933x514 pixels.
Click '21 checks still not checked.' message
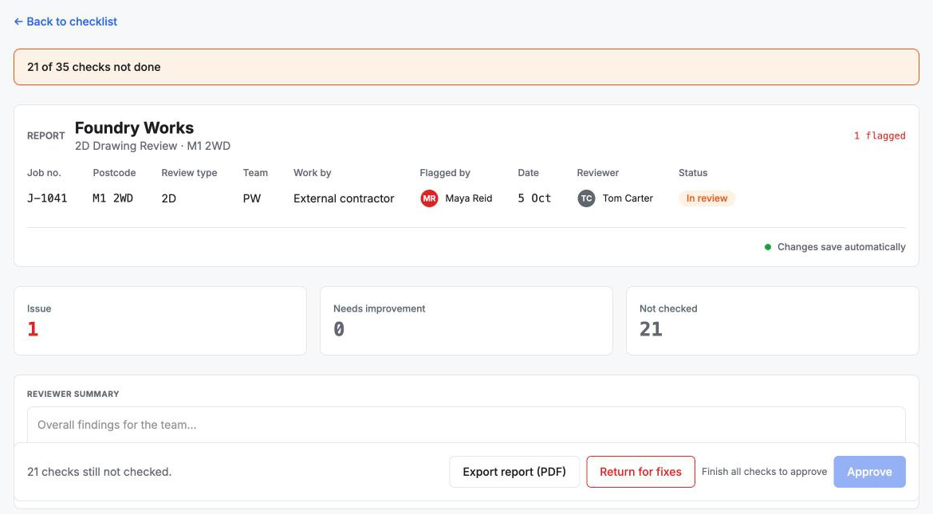click(100, 472)
